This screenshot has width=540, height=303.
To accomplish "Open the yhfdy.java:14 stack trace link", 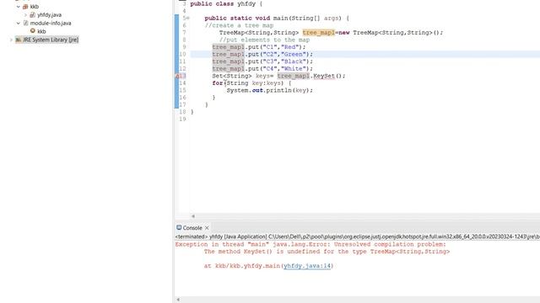I will pos(307,266).
